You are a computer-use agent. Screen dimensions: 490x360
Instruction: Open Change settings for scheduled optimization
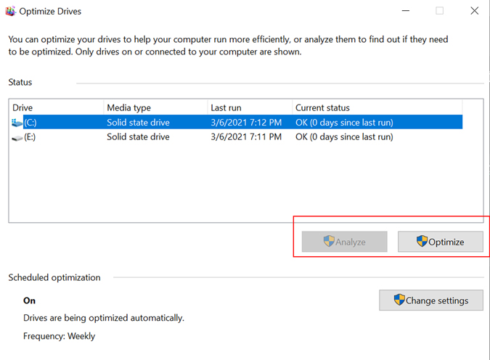431,300
